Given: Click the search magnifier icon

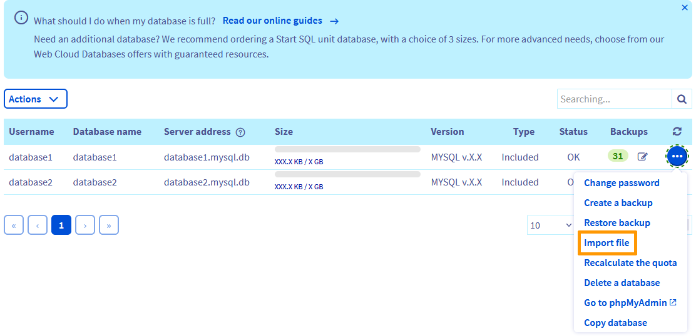Looking at the screenshot, I should (x=682, y=99).
